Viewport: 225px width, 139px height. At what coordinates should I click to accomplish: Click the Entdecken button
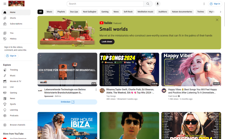[x=67, y=102]
